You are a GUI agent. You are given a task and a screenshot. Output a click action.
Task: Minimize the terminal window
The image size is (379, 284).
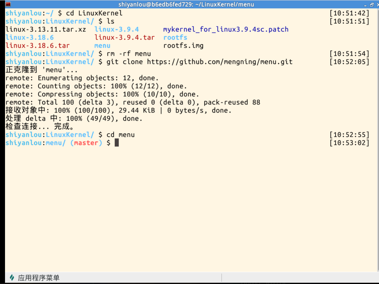[x=366, y=5]
